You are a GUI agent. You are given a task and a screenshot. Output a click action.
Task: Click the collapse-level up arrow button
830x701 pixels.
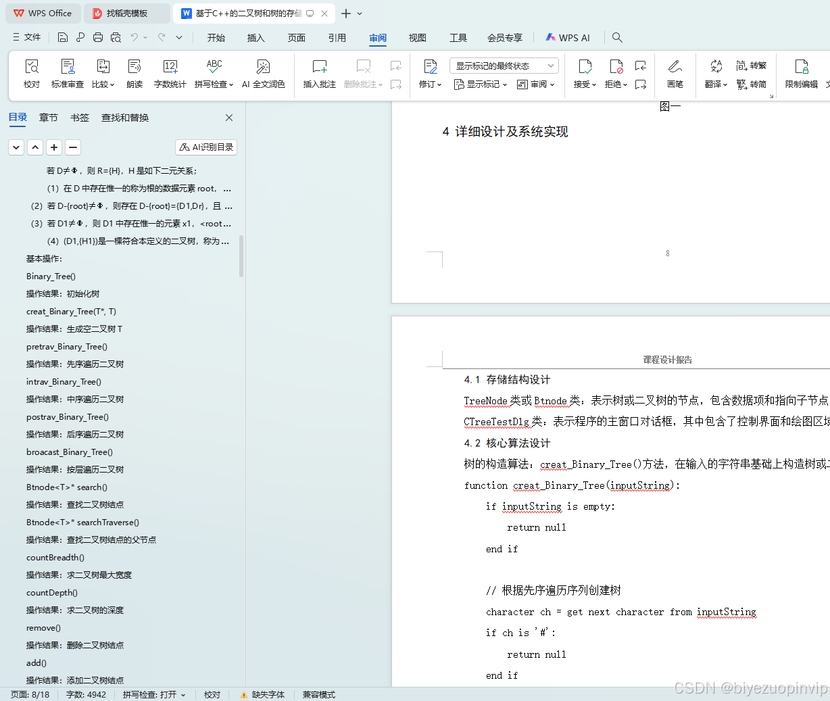point(35,147)
